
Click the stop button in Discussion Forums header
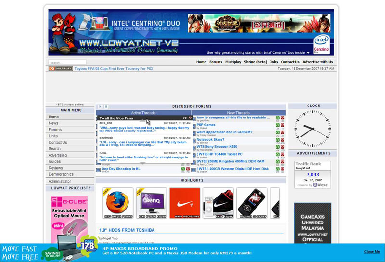(106, 106)
